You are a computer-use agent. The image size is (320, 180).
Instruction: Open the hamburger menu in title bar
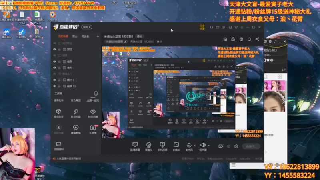coord(242,27)
